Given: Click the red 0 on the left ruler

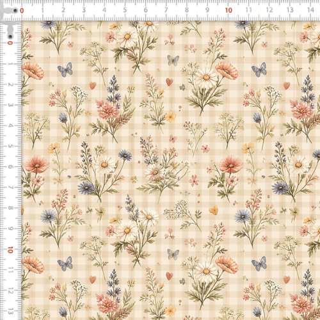Looking at the screenshot, I should (x=10, y=43).
